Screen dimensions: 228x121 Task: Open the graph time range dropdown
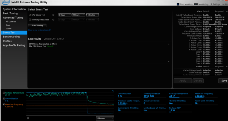point(105,118)
